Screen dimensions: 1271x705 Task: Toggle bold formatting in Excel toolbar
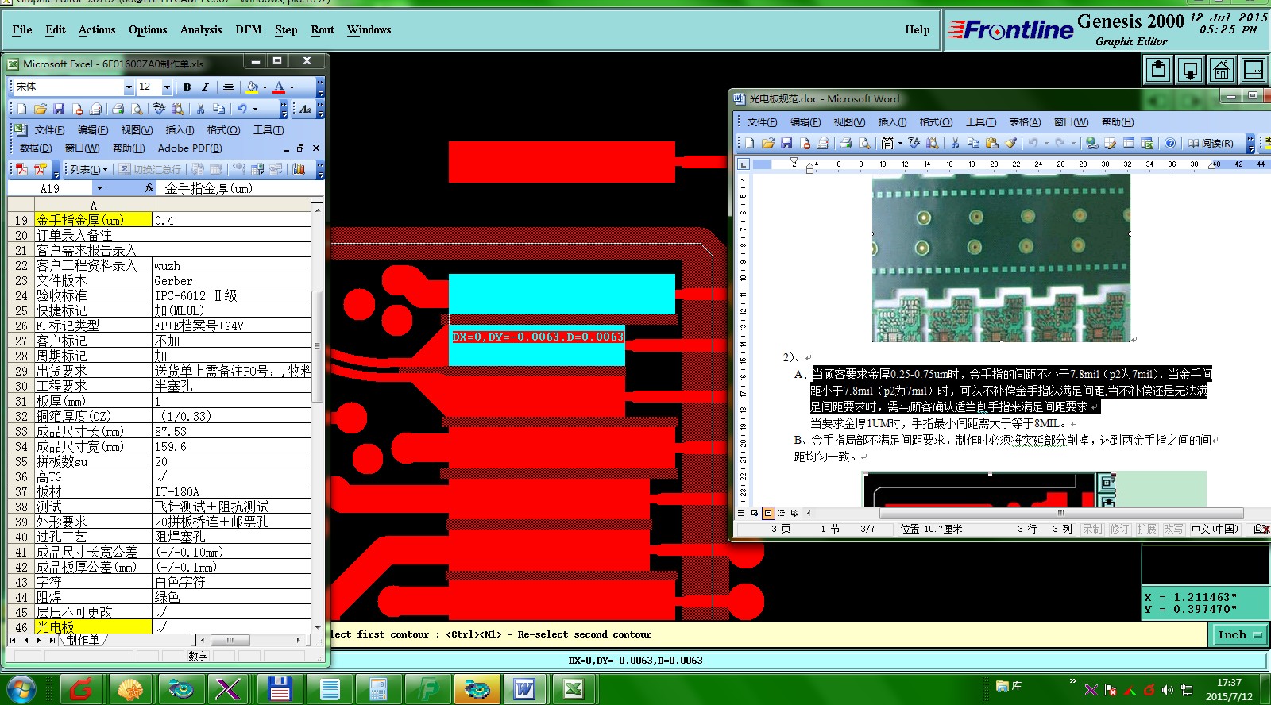(x=187, y=87)
